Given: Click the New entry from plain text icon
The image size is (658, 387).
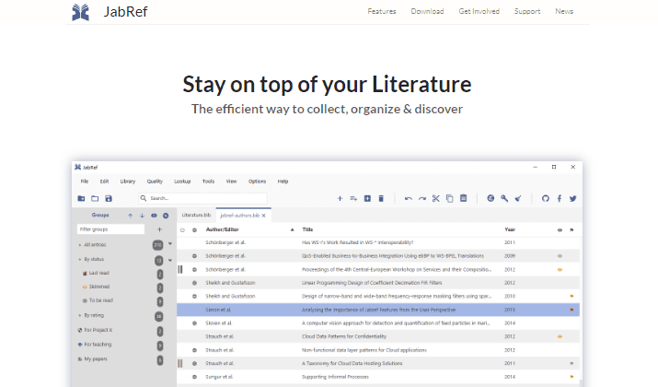Looking at the screenshot, I should click(x=353, y=198).
